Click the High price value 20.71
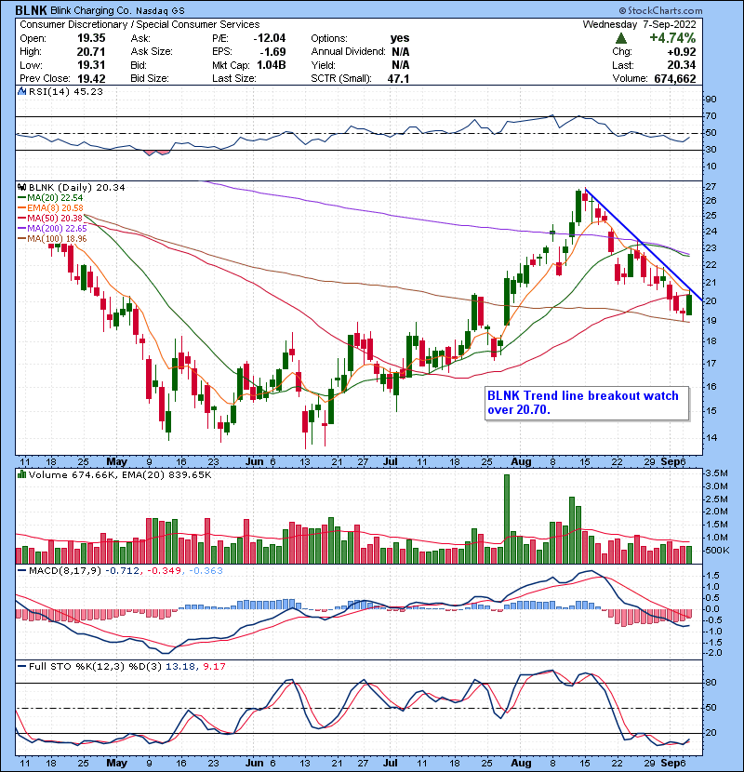 click(91, 51)
